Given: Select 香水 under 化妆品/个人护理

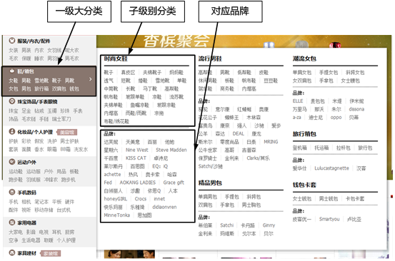Looking at the screenshot, I should pos(39,149).
